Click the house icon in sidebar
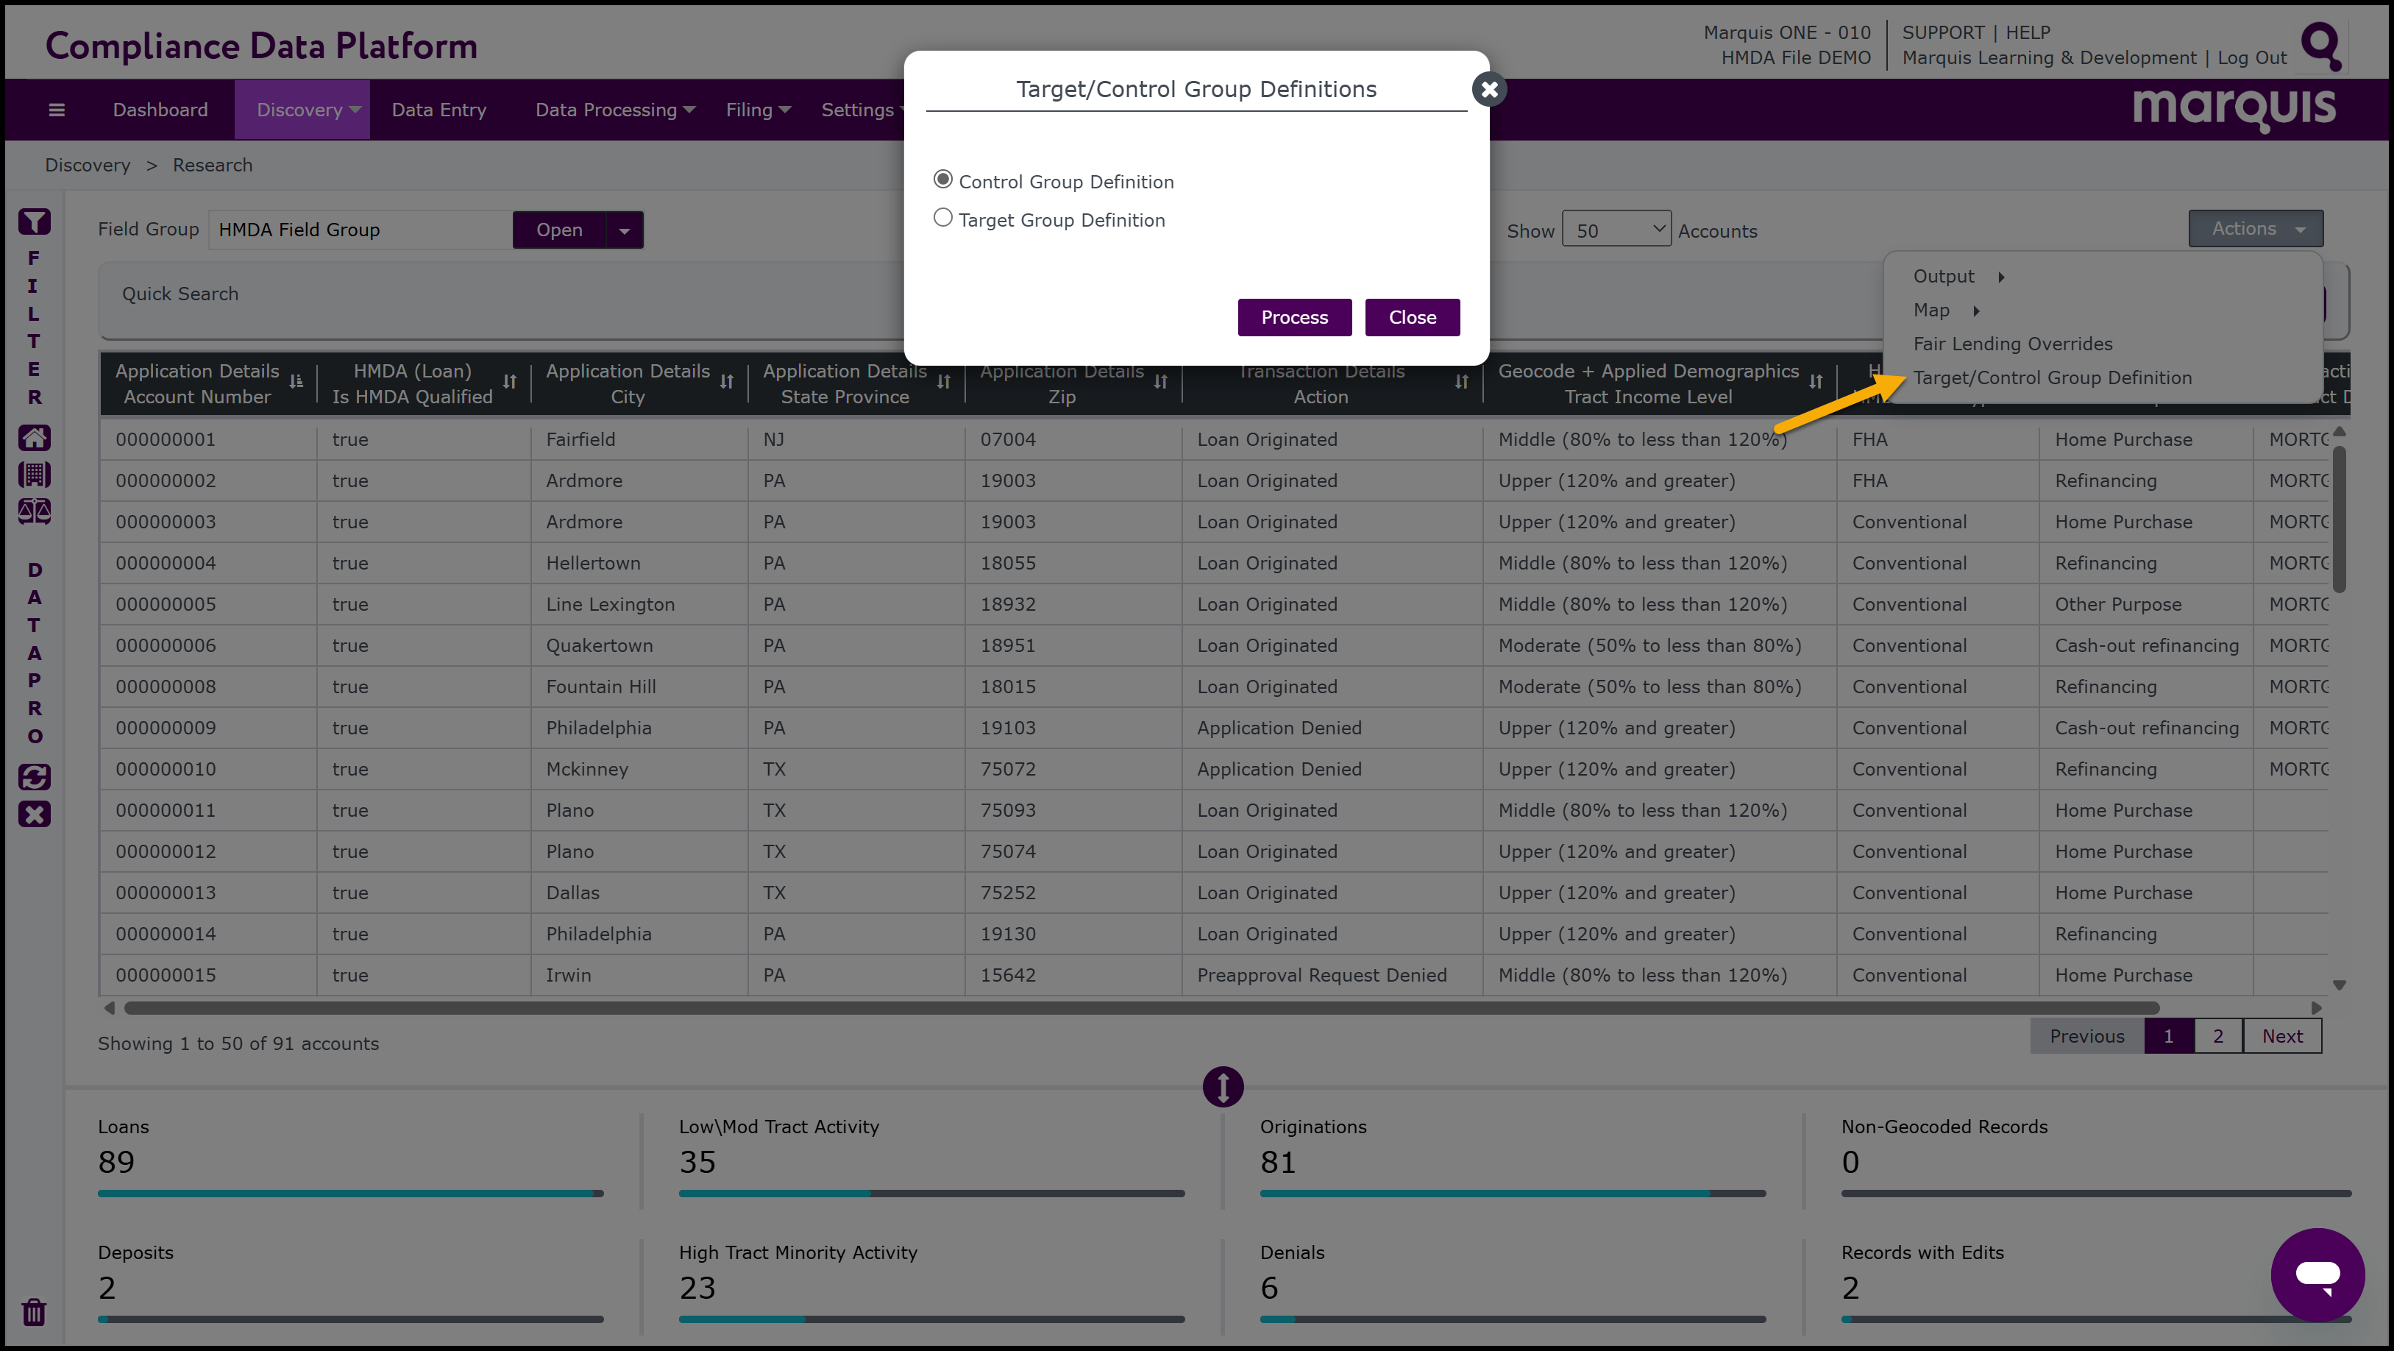Viewport: 2394px width, 1351px height. [x=35, y=437]
